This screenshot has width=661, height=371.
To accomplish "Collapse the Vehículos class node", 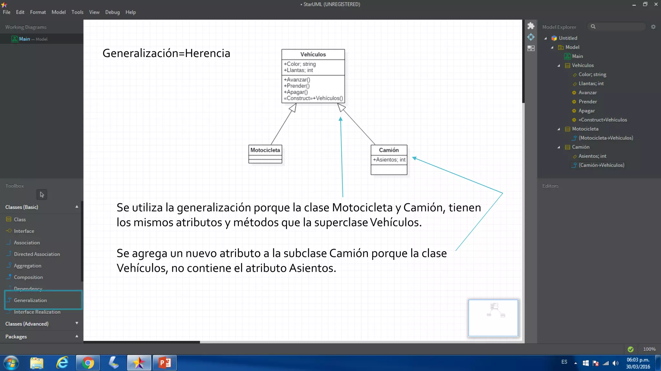I will 559,65.
